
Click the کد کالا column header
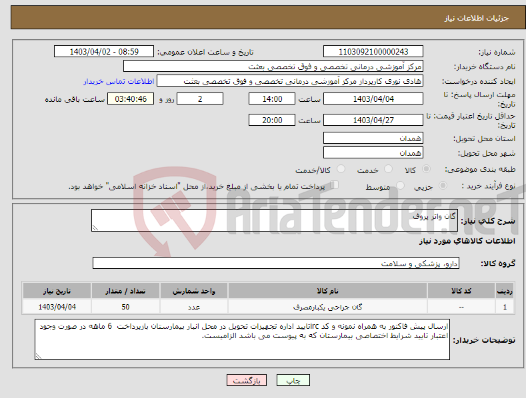tap(461, 291)
